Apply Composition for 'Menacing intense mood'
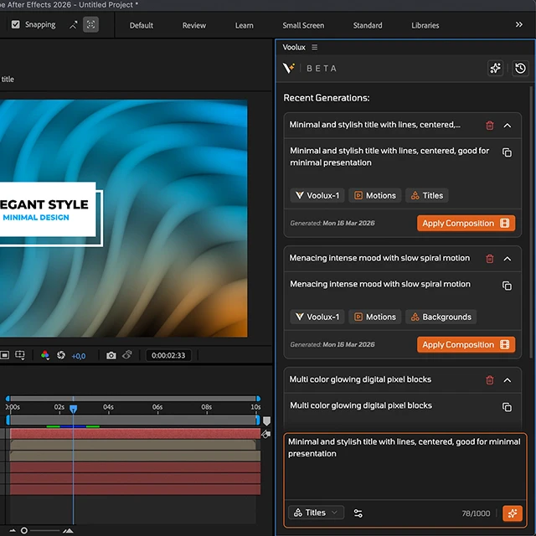Image resolution: width=536 pixels, height=536 pixels. (466, 345)
